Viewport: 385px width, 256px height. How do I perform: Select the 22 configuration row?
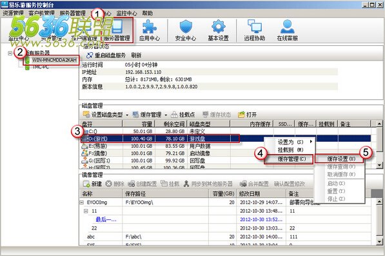point(226,228)
